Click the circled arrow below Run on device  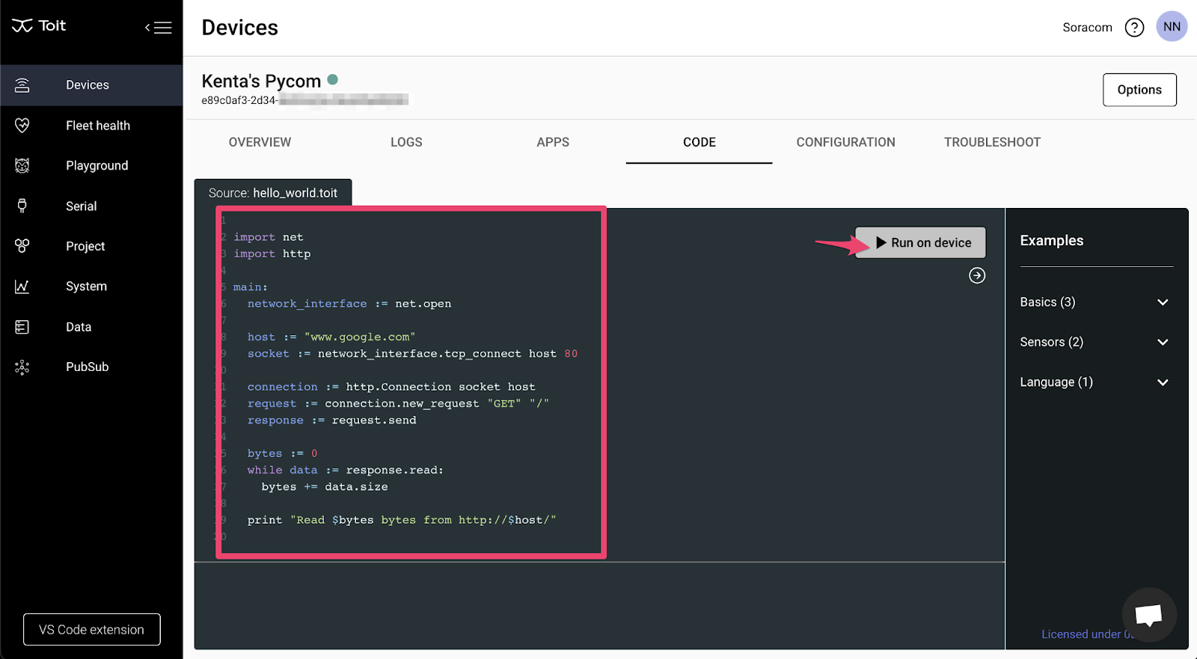pyautogui.click(x=977, y=276)
